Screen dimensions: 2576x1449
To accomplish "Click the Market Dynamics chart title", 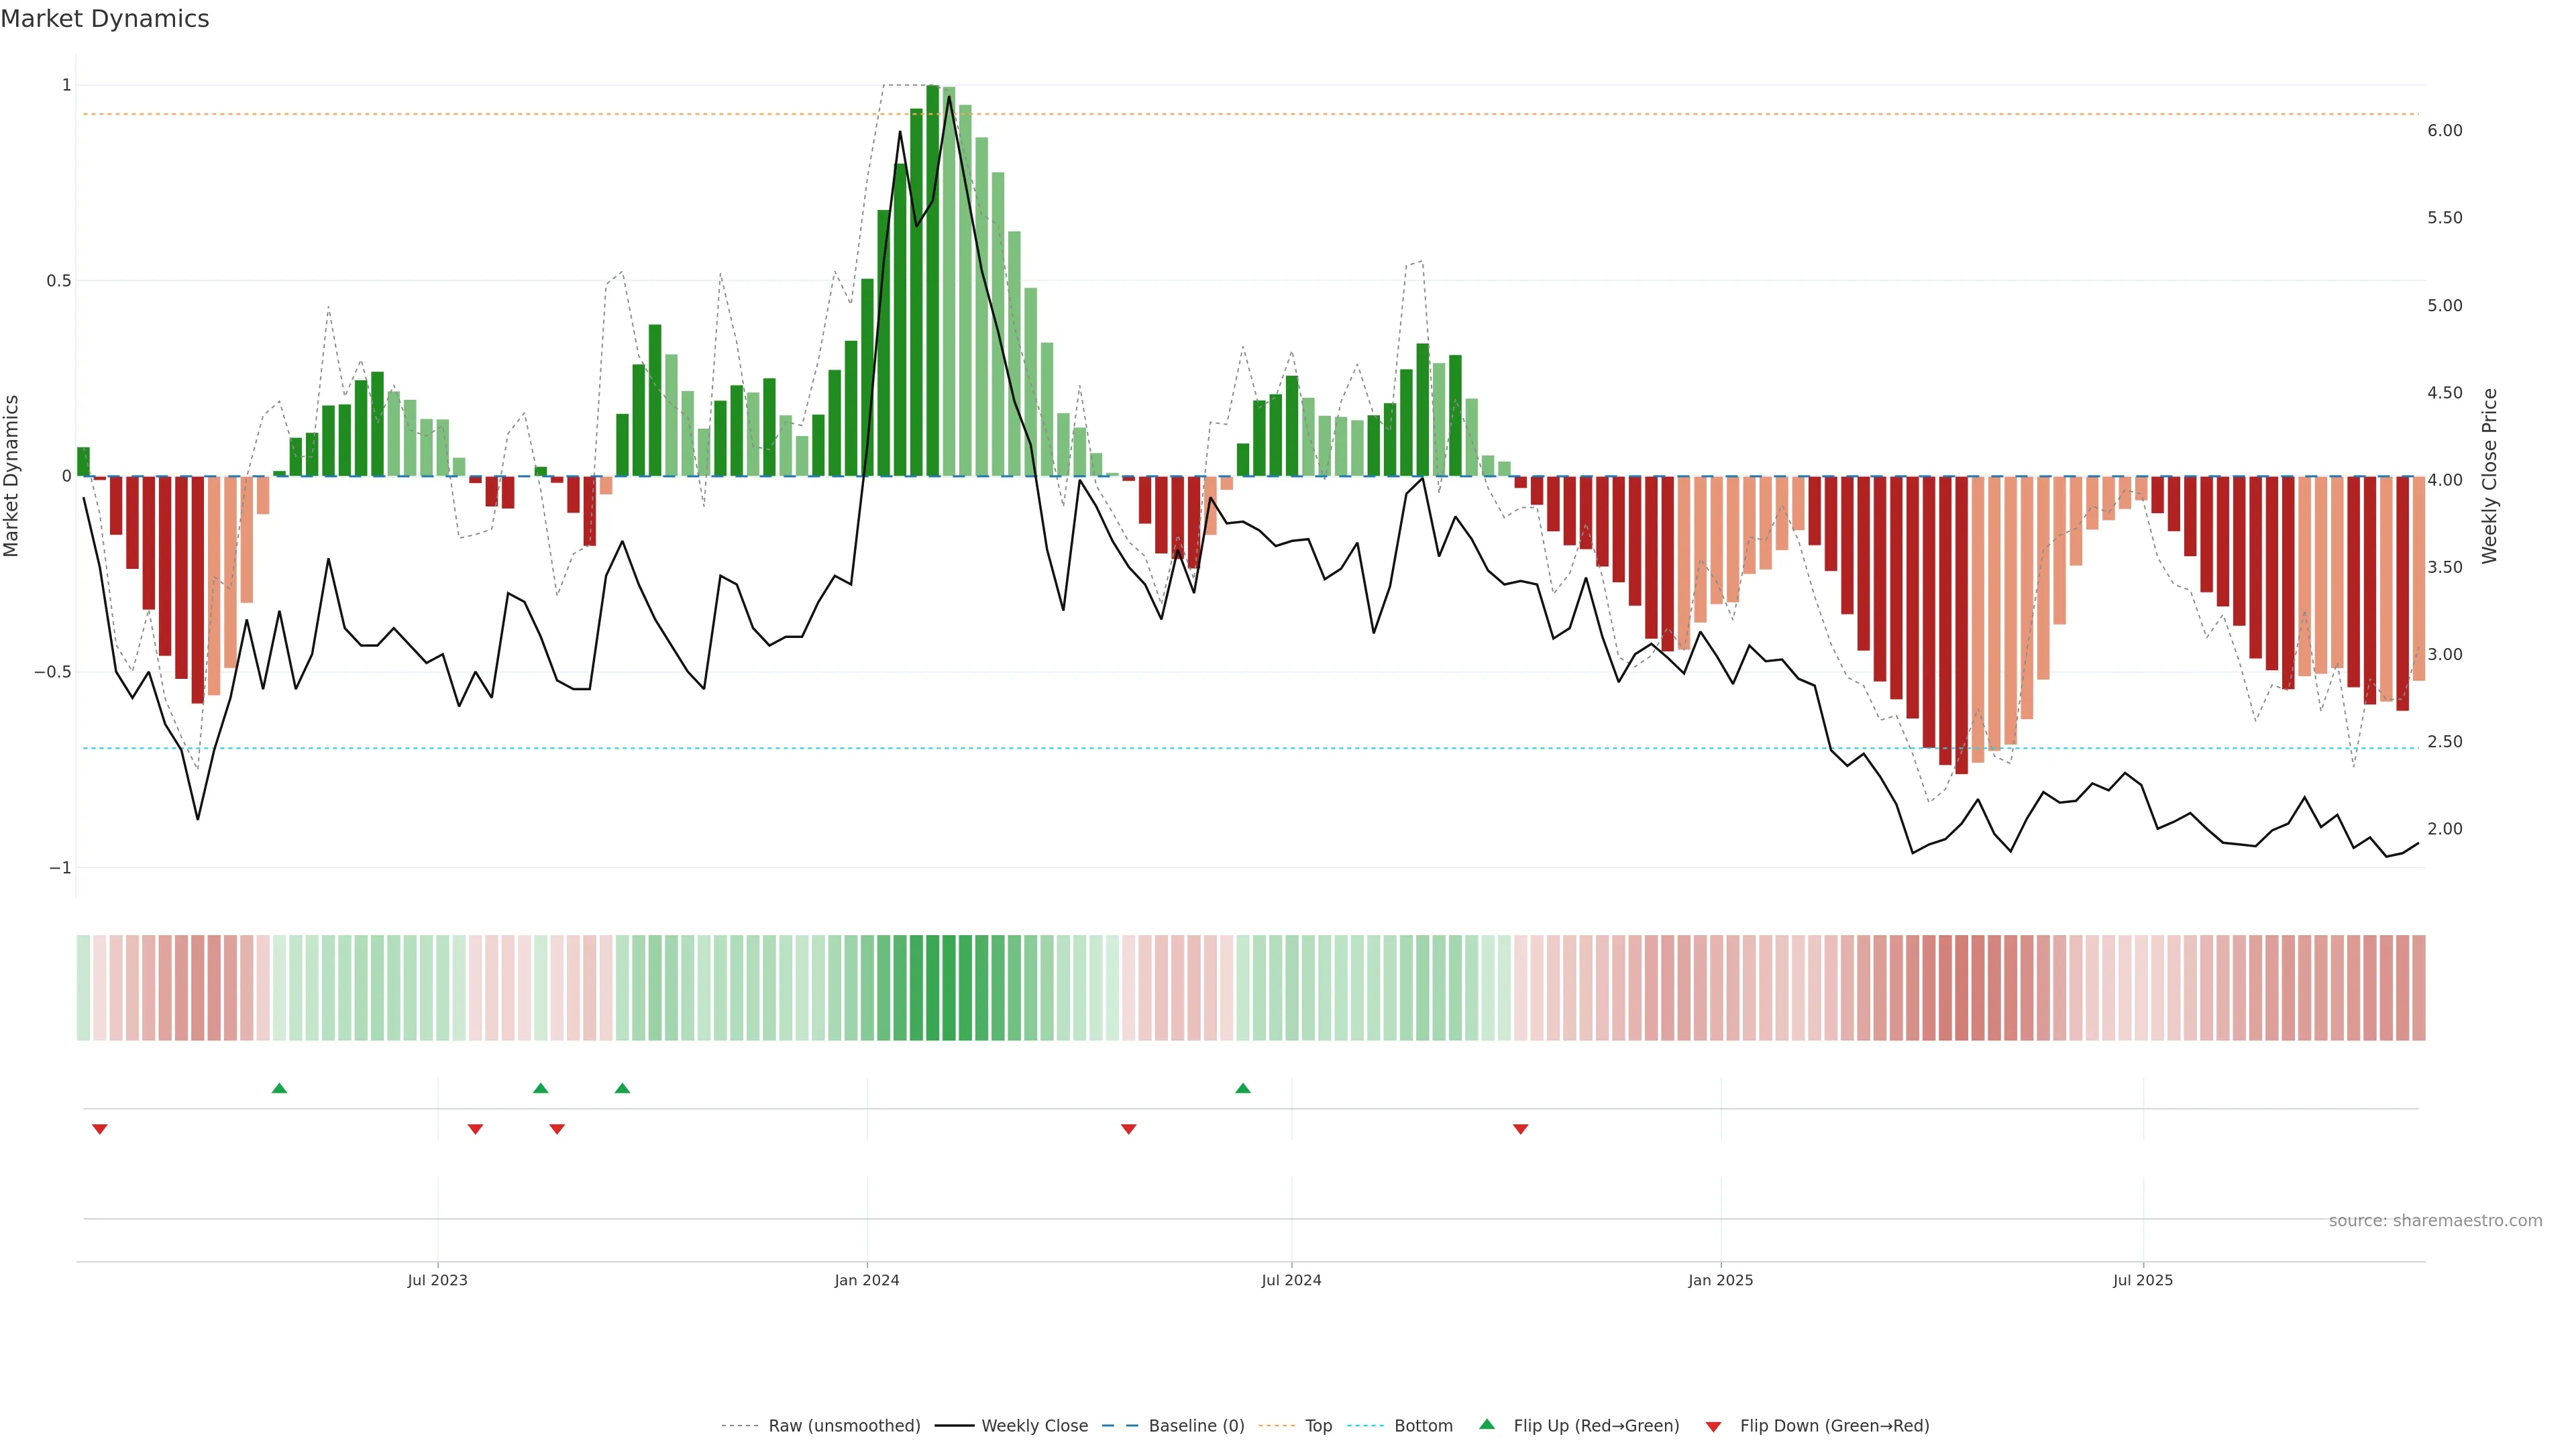I will [x=105, y=19].
